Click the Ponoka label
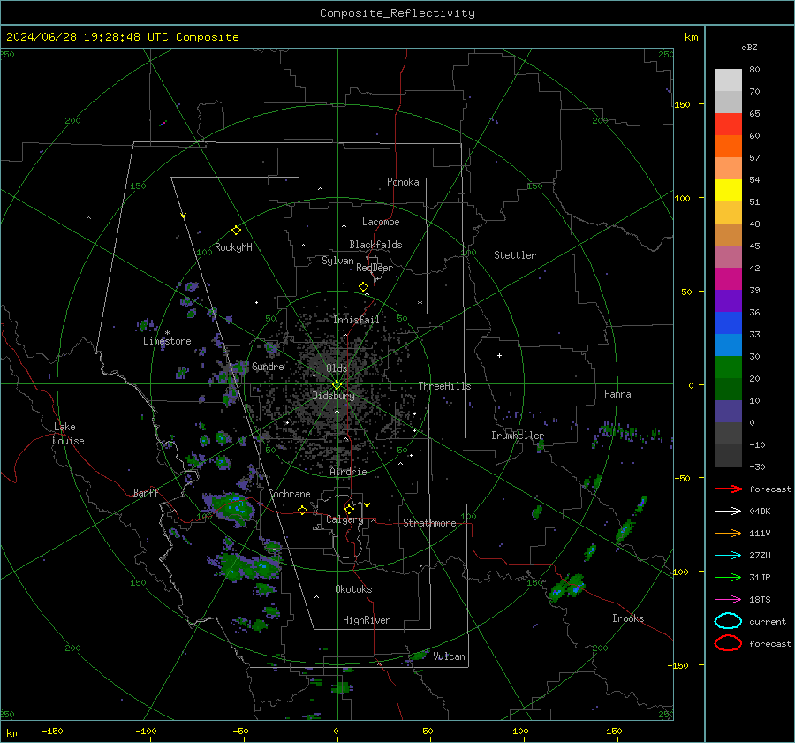Image resolution: width=795 pixels, height=743 pixels. (x=403, y=182)
